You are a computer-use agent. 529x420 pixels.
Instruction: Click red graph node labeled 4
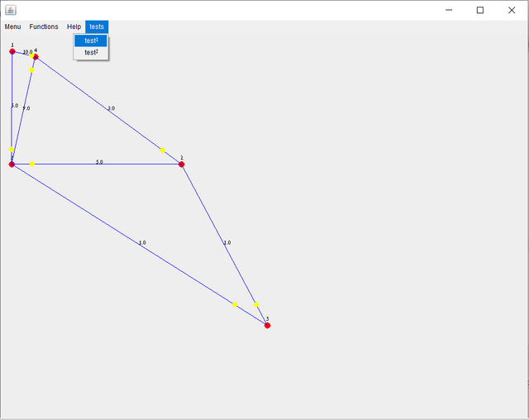coord(36,57)
